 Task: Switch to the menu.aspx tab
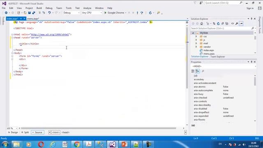click(33, 18)
